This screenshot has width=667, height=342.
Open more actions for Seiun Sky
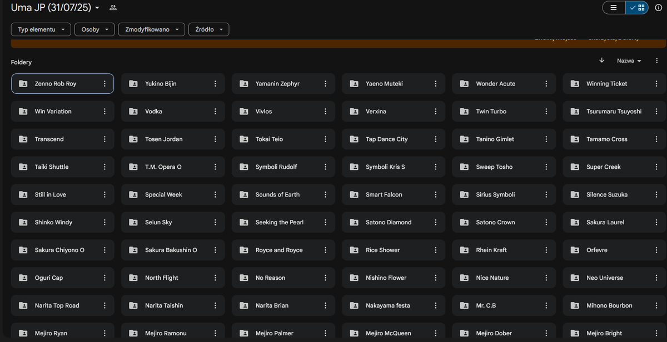(x=215, y=223)
